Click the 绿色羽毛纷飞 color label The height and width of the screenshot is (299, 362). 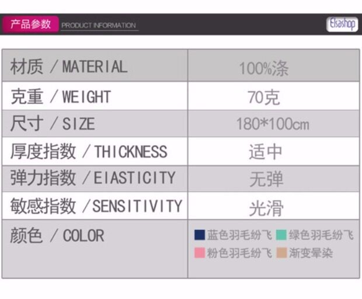click(x=321, y=235)
